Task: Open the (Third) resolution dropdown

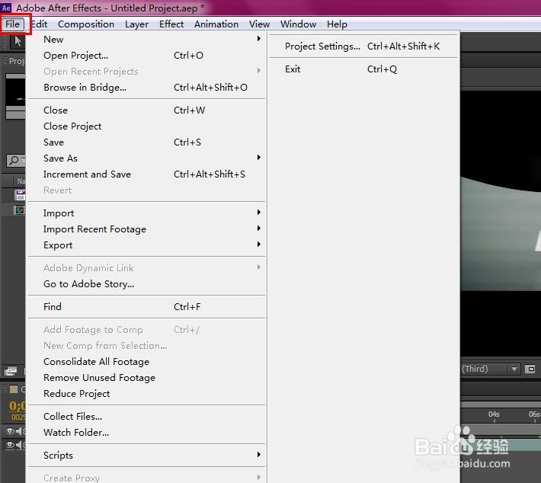Action: [490, 369]
